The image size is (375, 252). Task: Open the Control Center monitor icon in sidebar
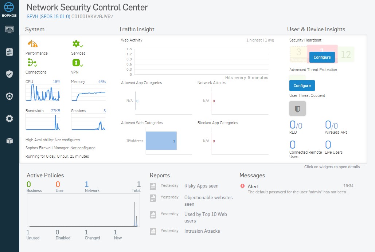coord(9,29)
